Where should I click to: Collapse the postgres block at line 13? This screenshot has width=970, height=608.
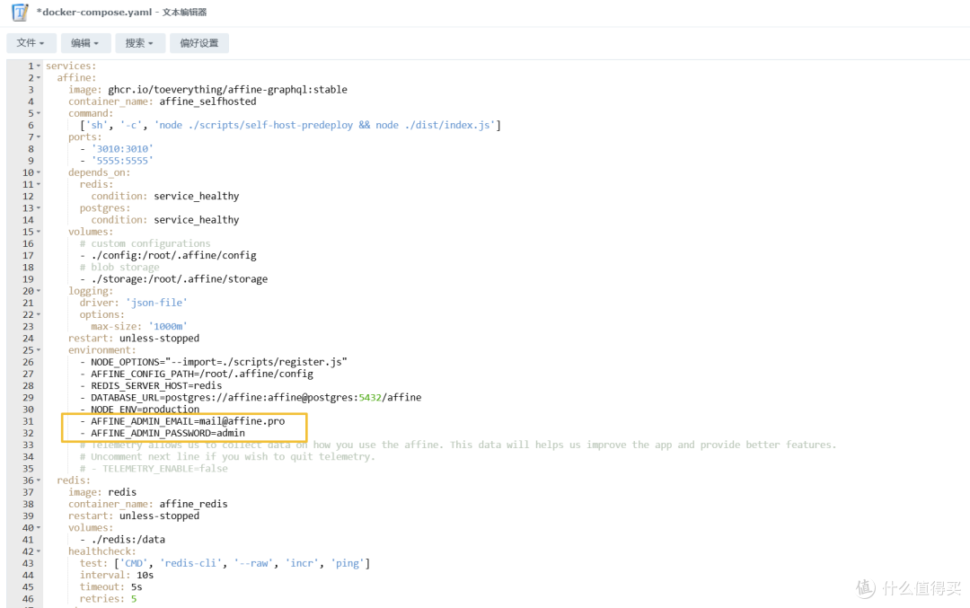click(39, 207)
